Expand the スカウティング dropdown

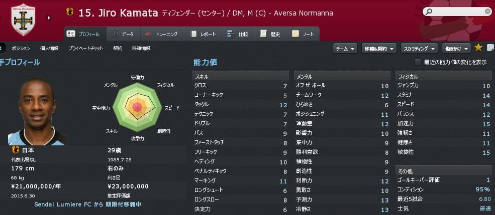pos(419,48)
